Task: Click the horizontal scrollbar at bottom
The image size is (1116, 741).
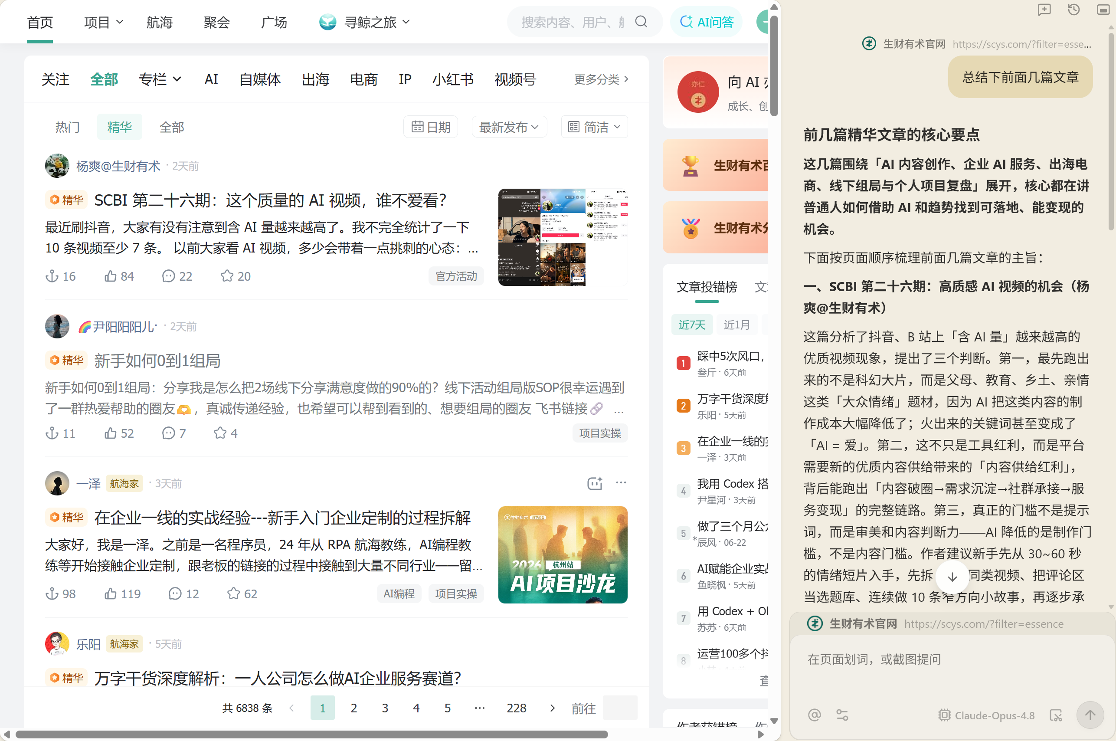Action: 312,734
